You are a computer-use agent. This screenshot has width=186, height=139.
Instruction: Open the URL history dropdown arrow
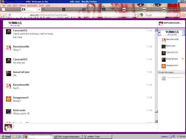click(x=132, y=15)
